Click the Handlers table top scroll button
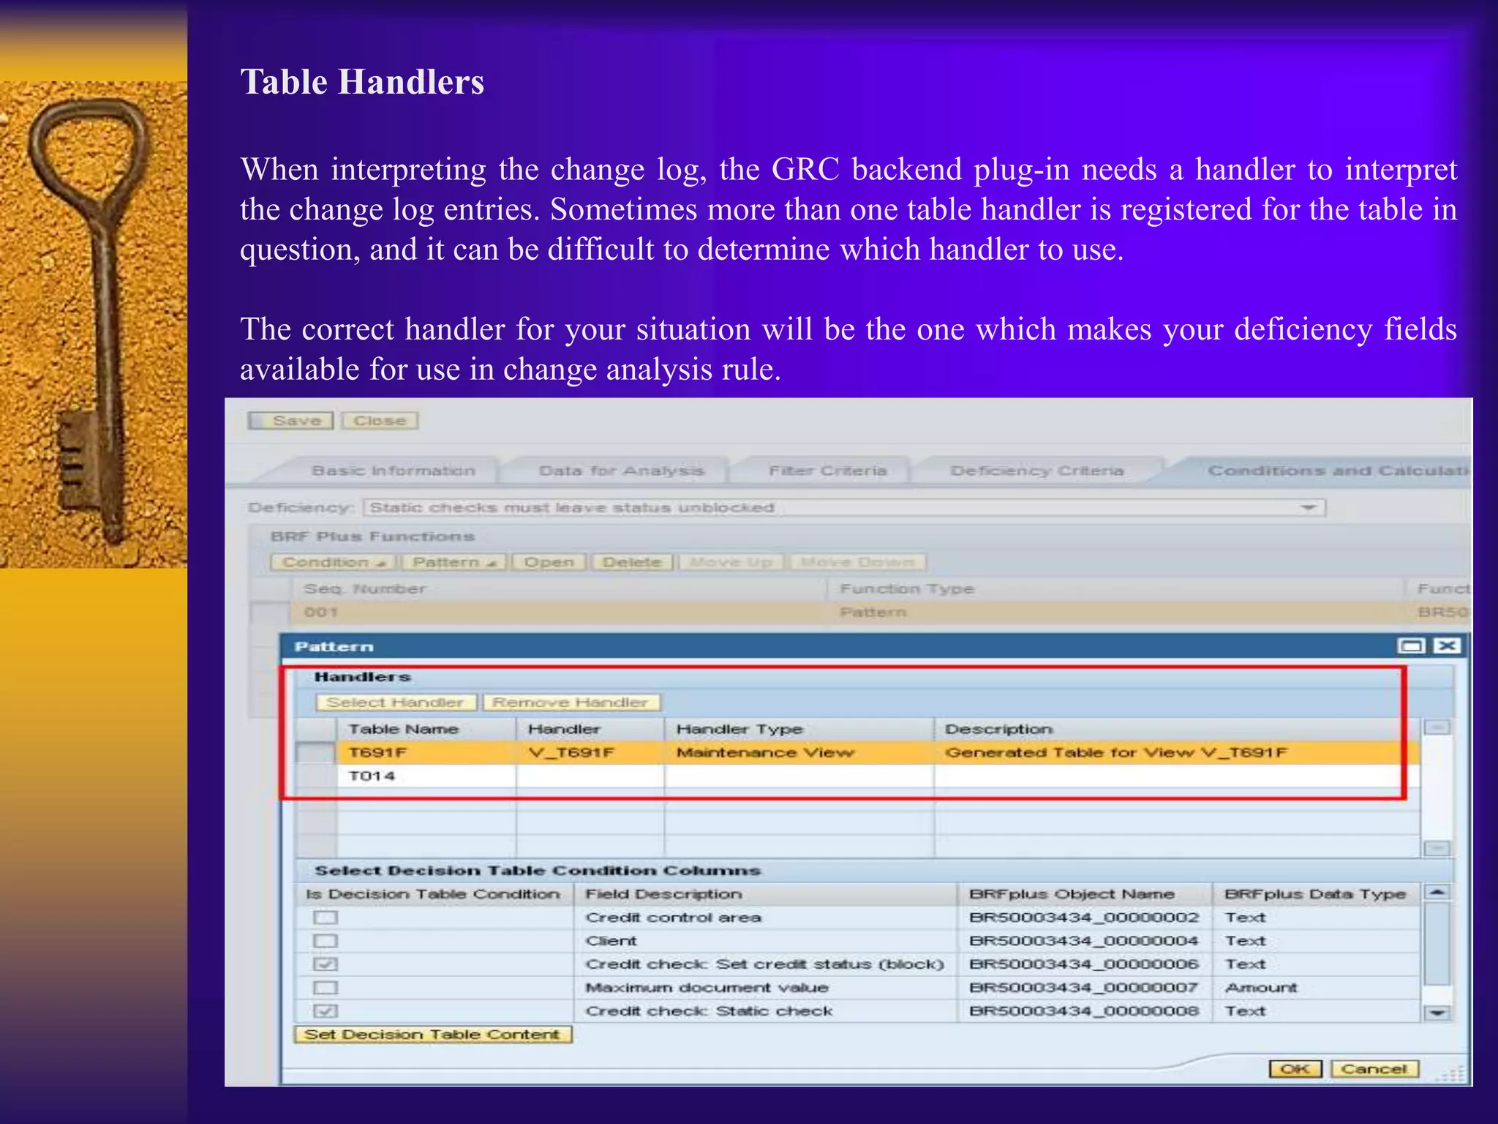 [x=1437, y=727]
